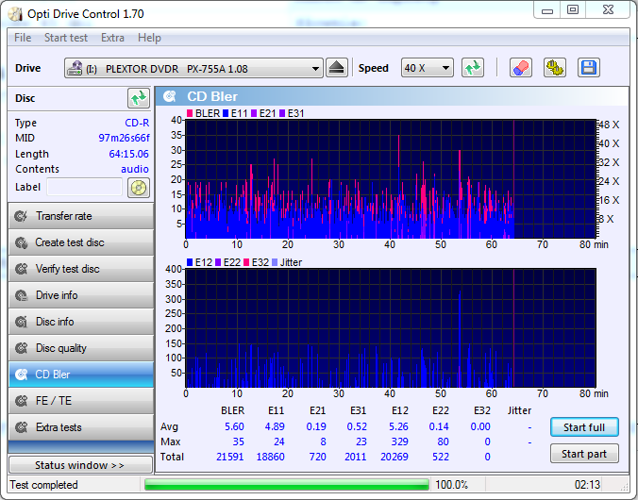
Task: Click the Label input field
Action: (84, 187)
